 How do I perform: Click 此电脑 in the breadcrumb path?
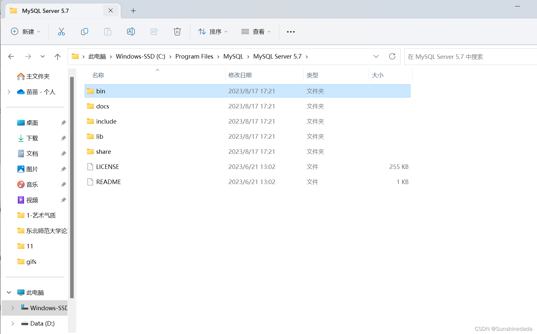point(97,56)
